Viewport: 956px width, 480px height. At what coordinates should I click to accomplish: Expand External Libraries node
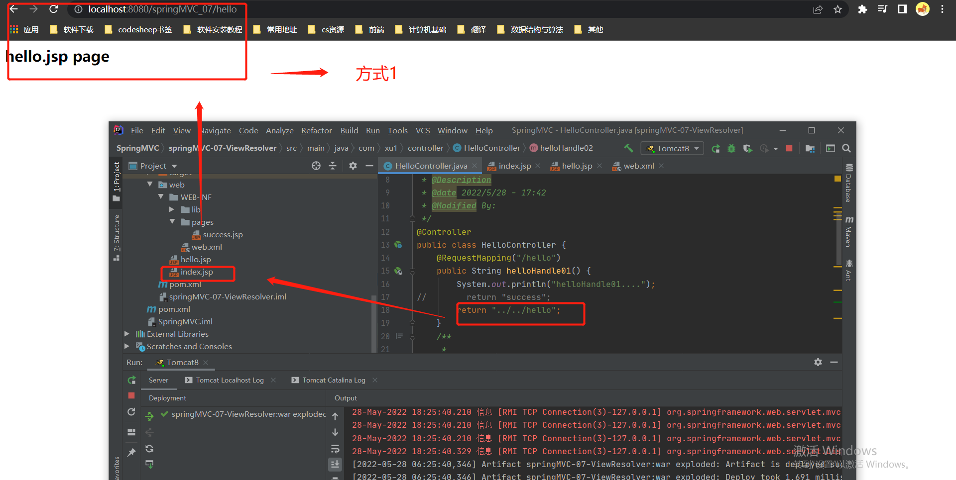click(127, 334)
